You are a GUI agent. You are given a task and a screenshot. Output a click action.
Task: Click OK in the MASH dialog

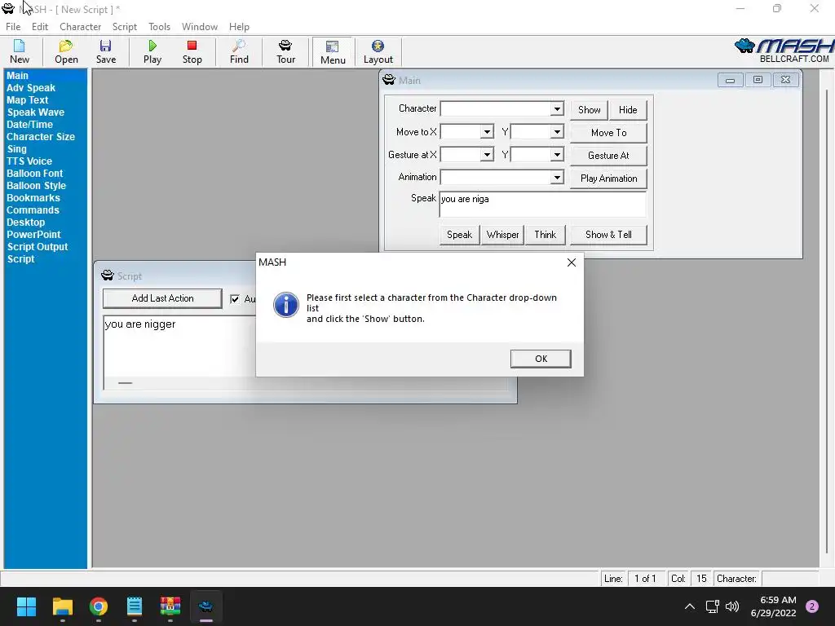541,359
